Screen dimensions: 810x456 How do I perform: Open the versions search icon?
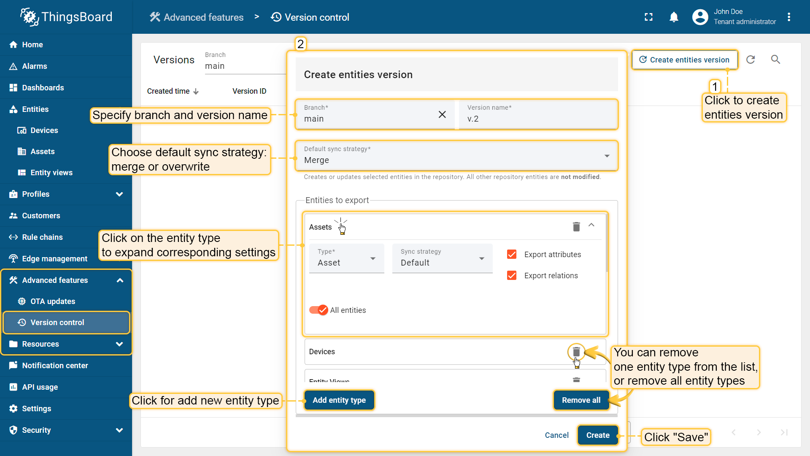[x=775, y=60]
